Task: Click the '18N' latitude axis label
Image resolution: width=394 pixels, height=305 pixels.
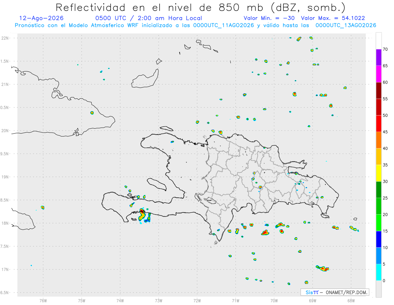Action: point(5,223)
